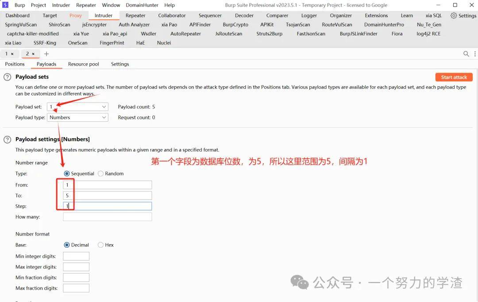
Task: Open the Decoder tab
Action: [x=244, y=15]
